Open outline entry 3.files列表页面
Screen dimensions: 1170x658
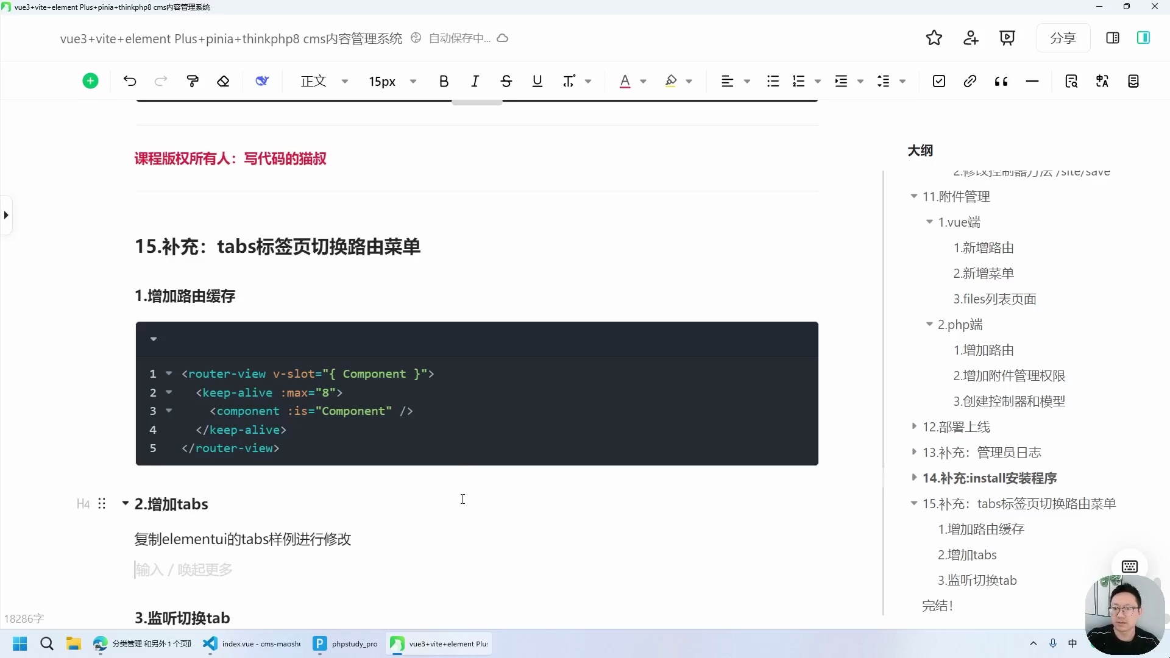pos(994,299)
